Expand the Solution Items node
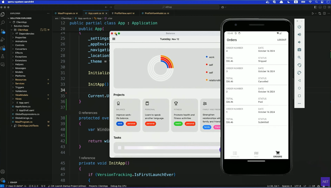Viewport: 331px width, 188px height. (11, 26)
